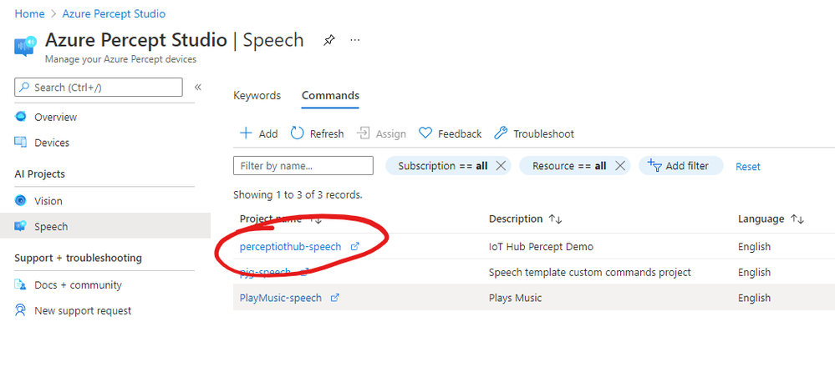
Task: Select Plays Music description cell
Action: click(515, 298)
